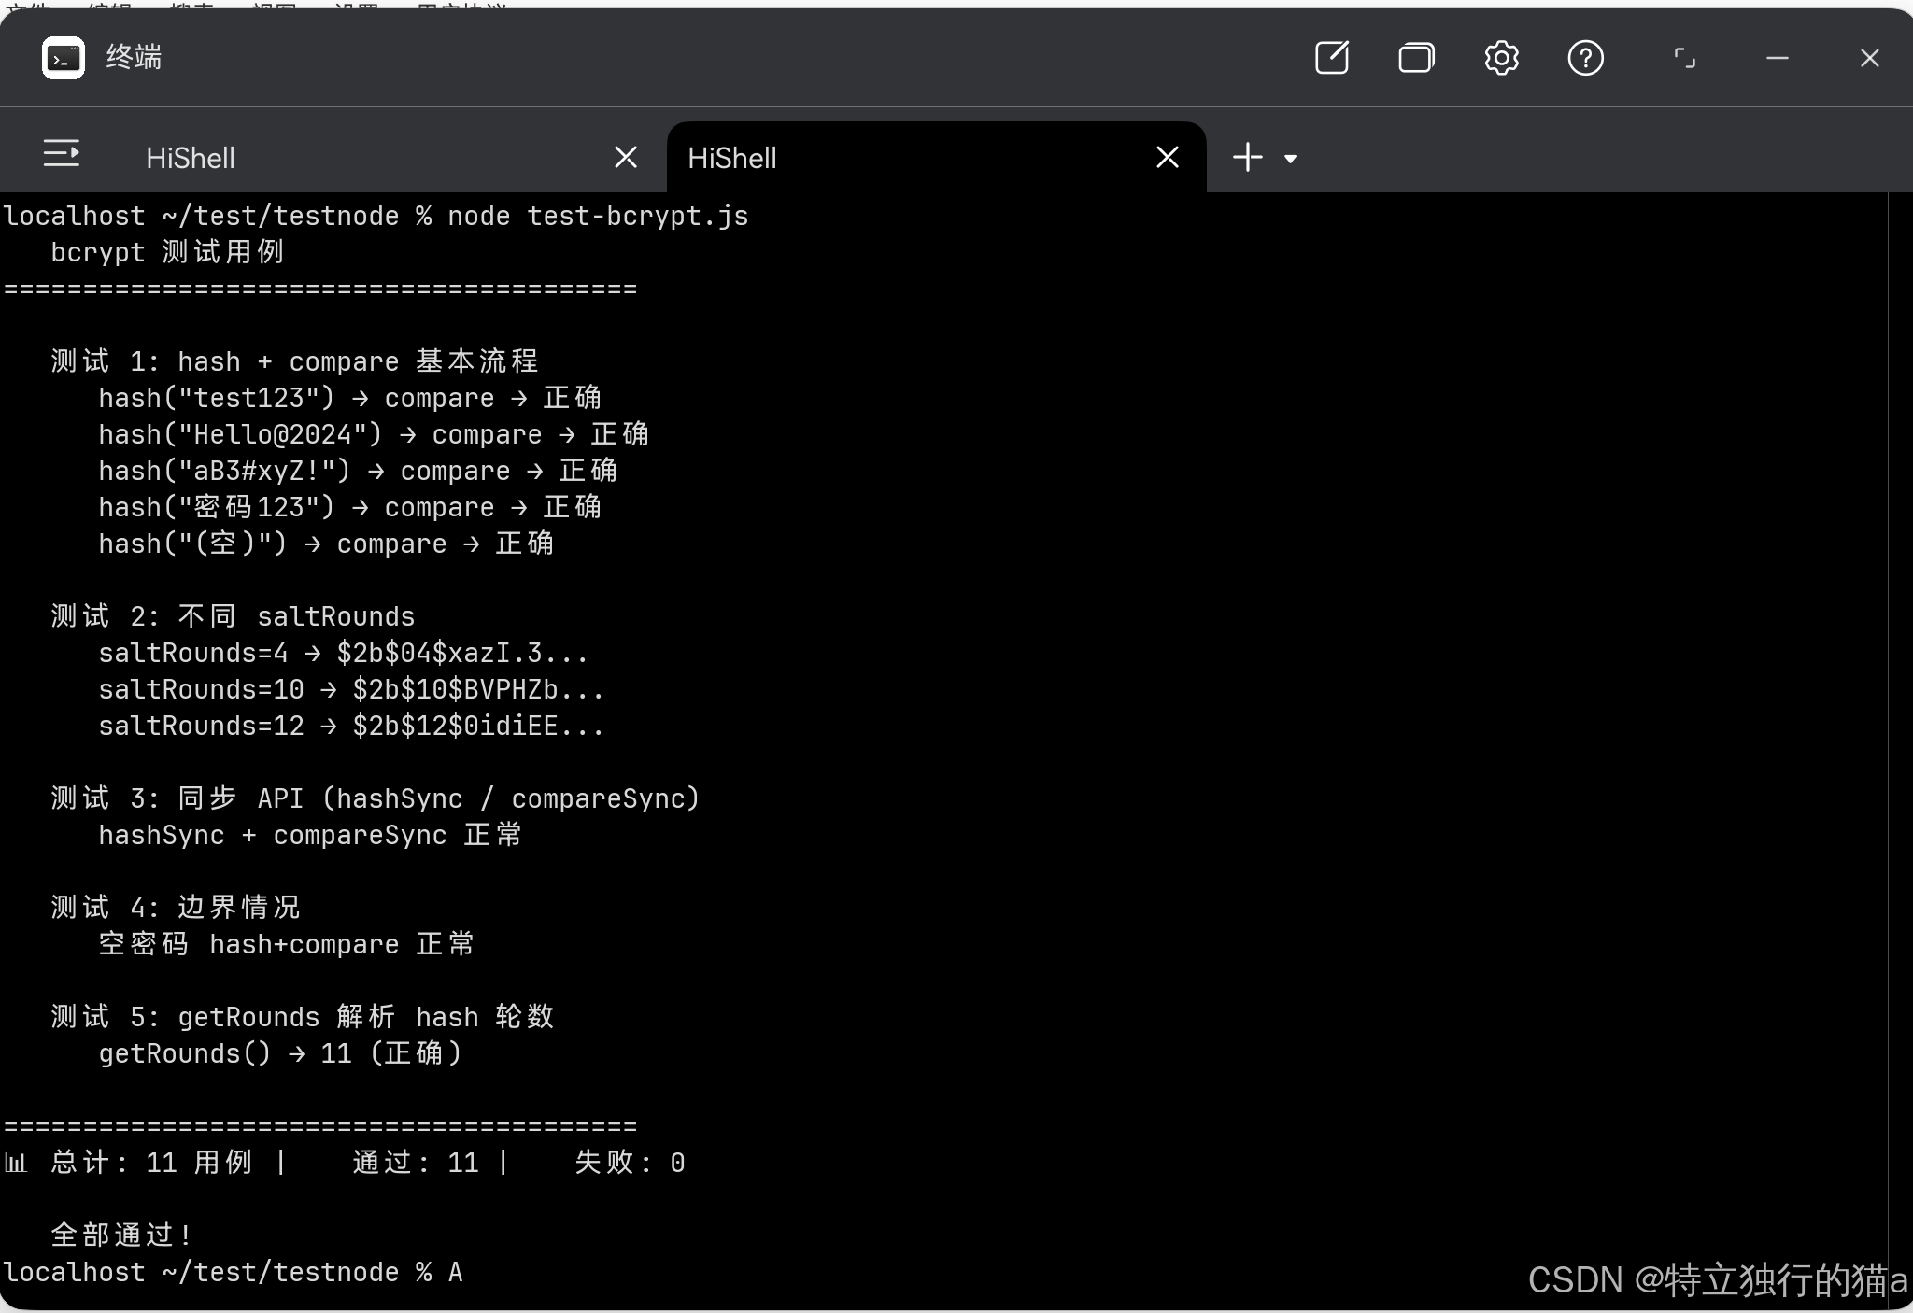1913x1313 pixels.
Task: Click the '通过: 11' summary text
Action: point(416,1163)
